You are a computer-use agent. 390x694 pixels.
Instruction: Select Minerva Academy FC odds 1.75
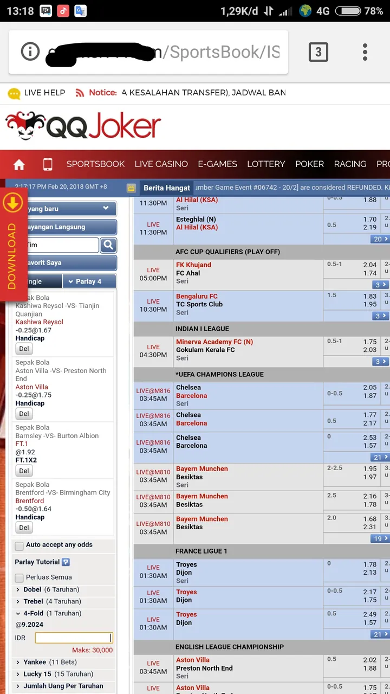tap(370, 342)
